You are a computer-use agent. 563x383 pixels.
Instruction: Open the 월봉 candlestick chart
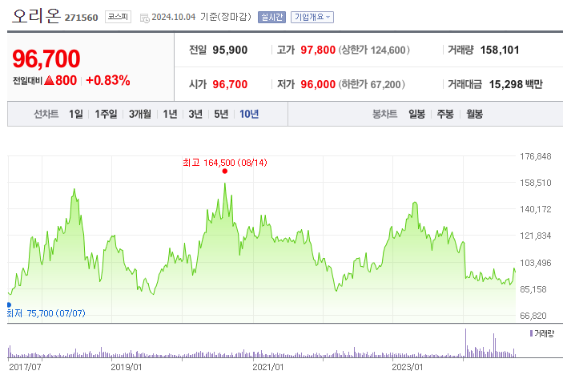[x=474, y=114]
